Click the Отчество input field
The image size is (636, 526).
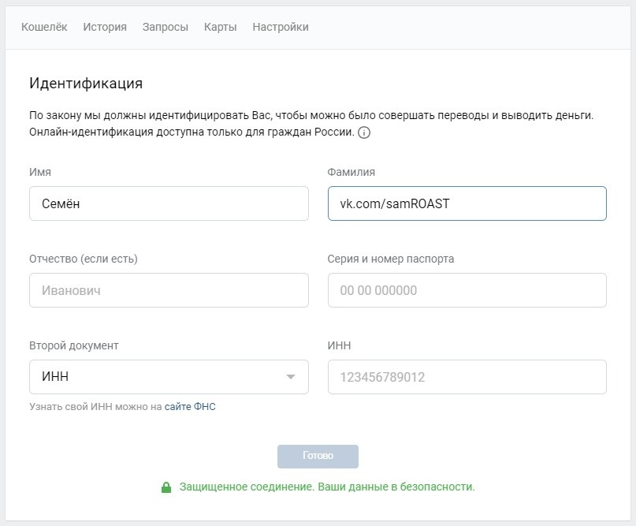(x=169, y=290)
